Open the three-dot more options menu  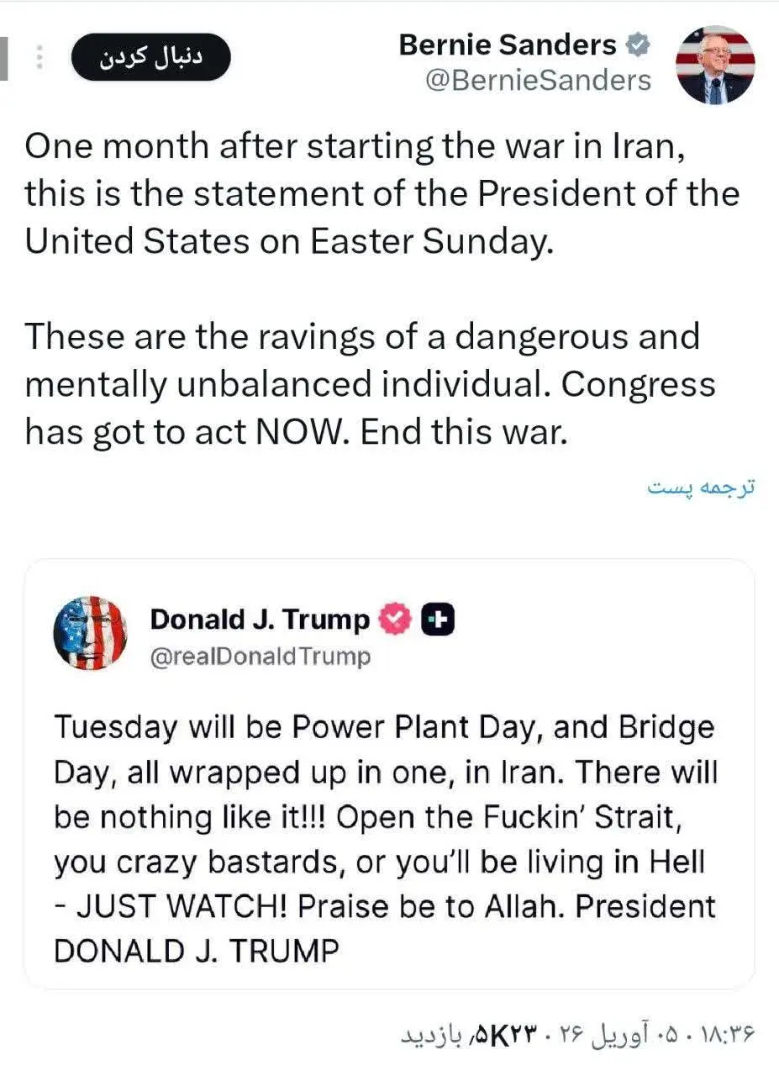[x=39, y=57]
